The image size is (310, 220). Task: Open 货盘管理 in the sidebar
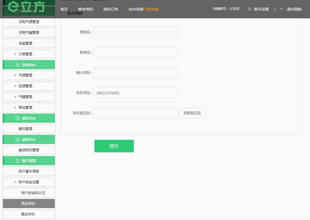[x=29, y=43]
